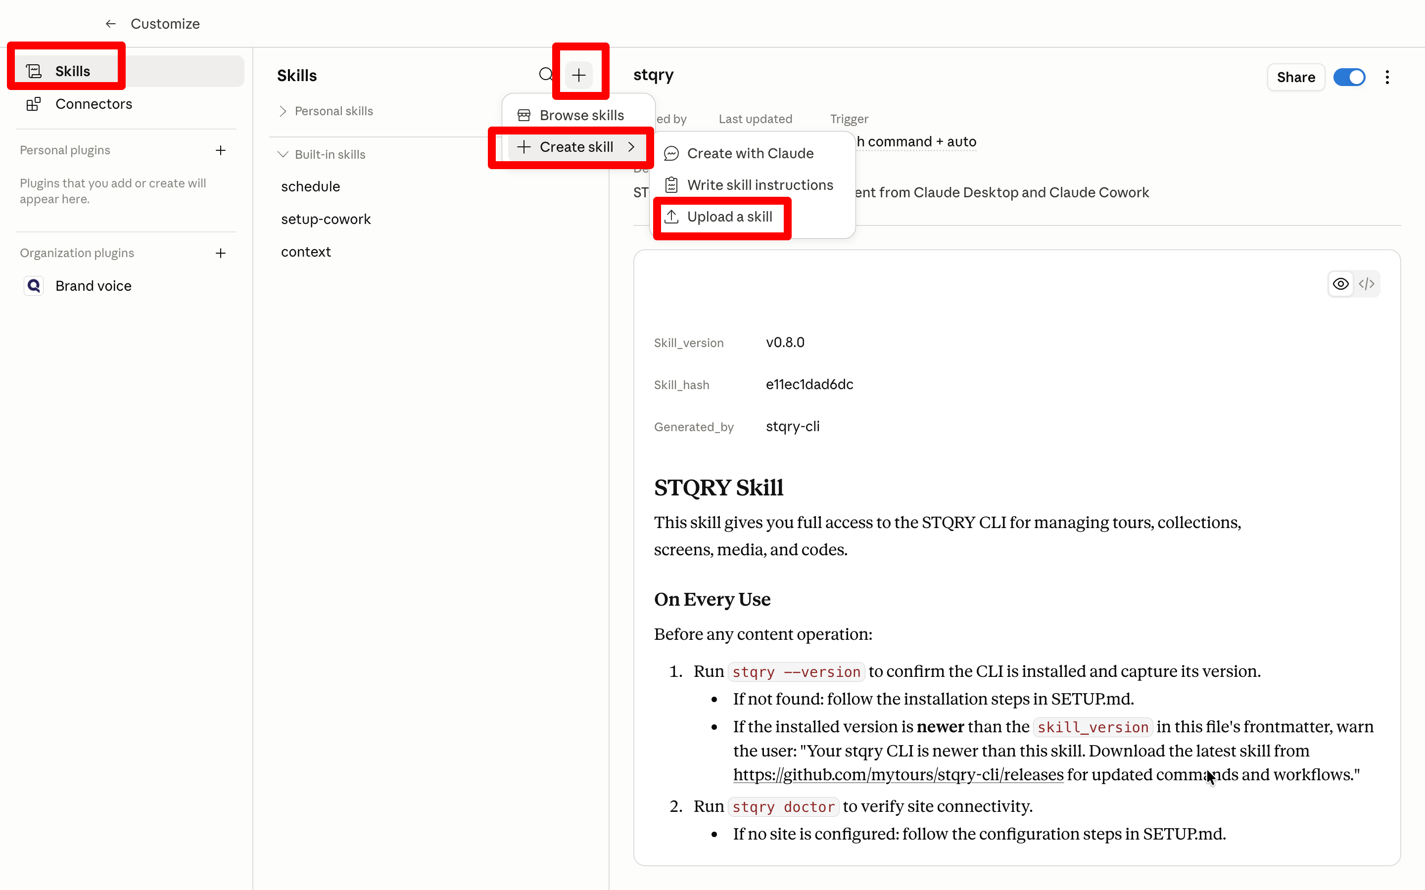The width and height of the screenshot is (1425, 890).
Task: Switch to rendered preview eye view
Action: coord(1341,284)
